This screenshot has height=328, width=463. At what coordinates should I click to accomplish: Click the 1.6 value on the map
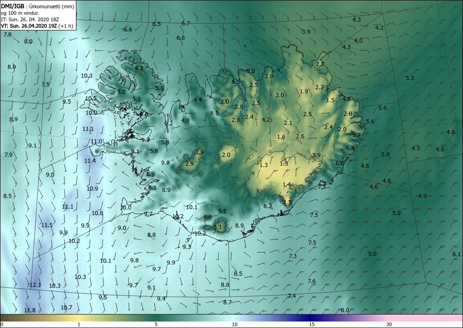(x=282, y=137)
